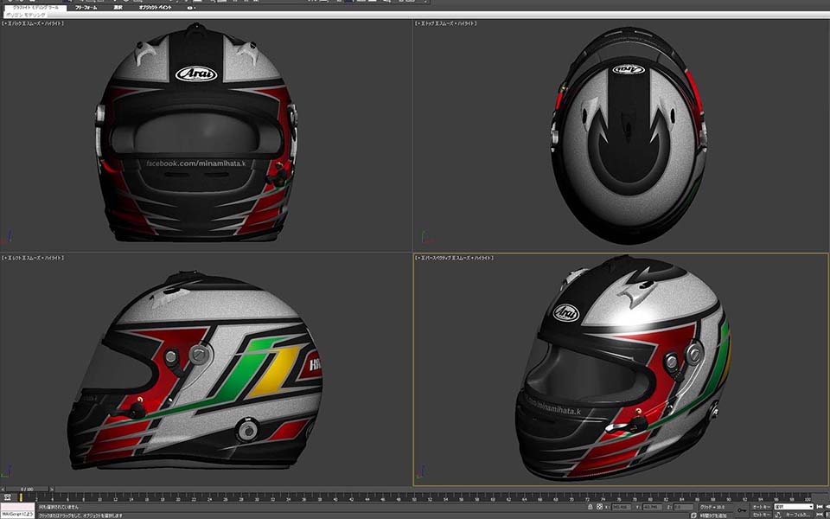Open the shading menu of the Top viewport

pos(456,23)
